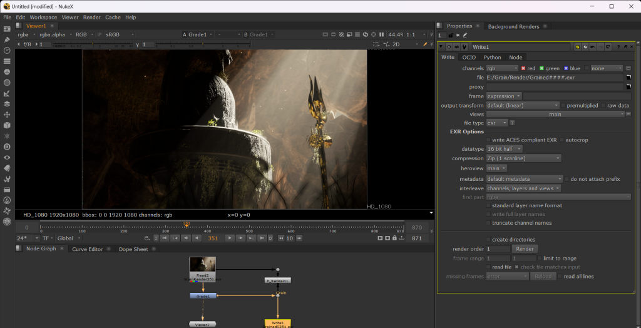The height and width of the screenshot is (328, 641).
Task: Select the Read2 node thumbnail
Action: click(x=202, y=266)
